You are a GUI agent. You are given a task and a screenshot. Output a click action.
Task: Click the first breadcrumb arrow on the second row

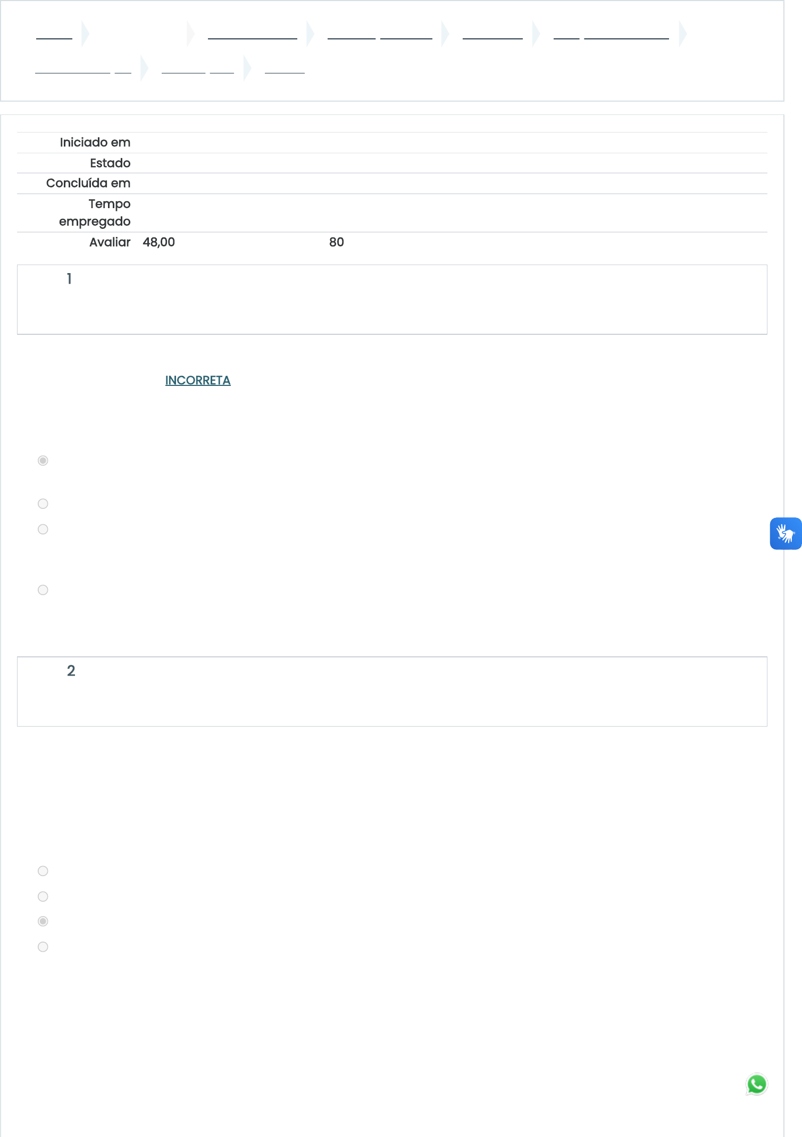point(144,68)
